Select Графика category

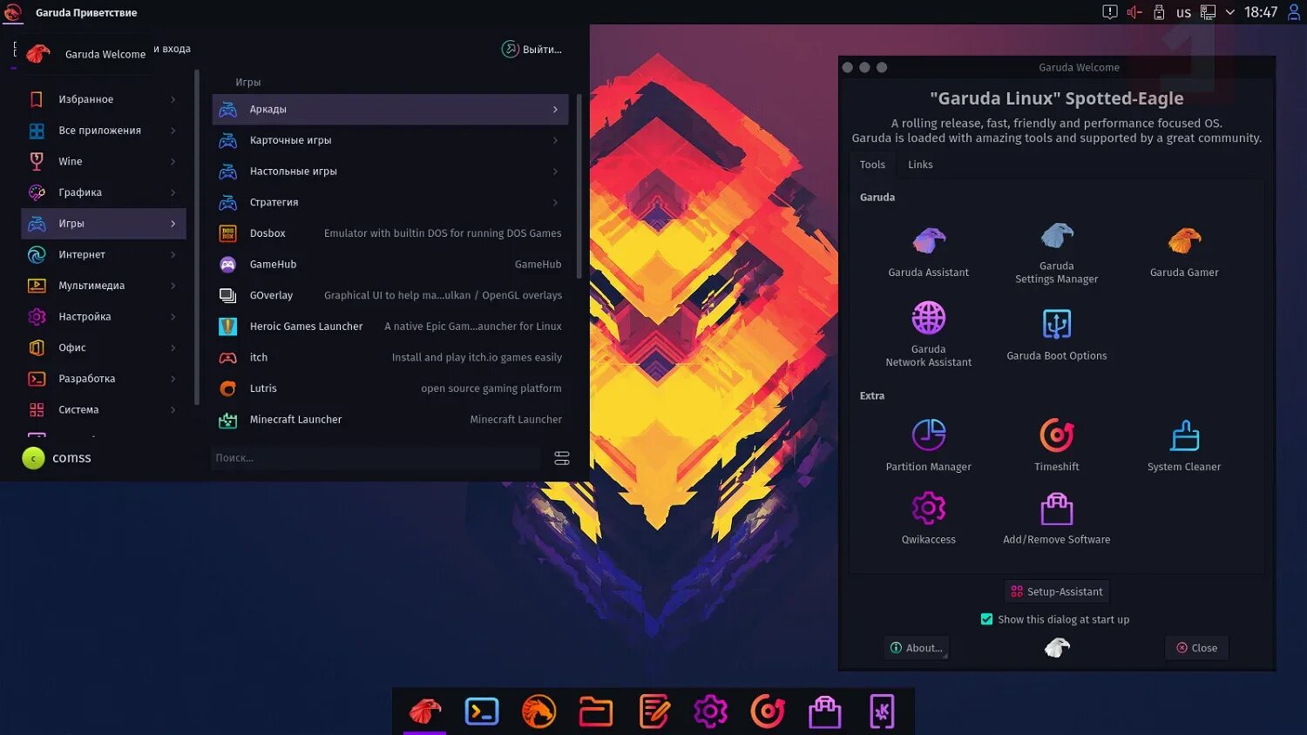tap(104, 192)
